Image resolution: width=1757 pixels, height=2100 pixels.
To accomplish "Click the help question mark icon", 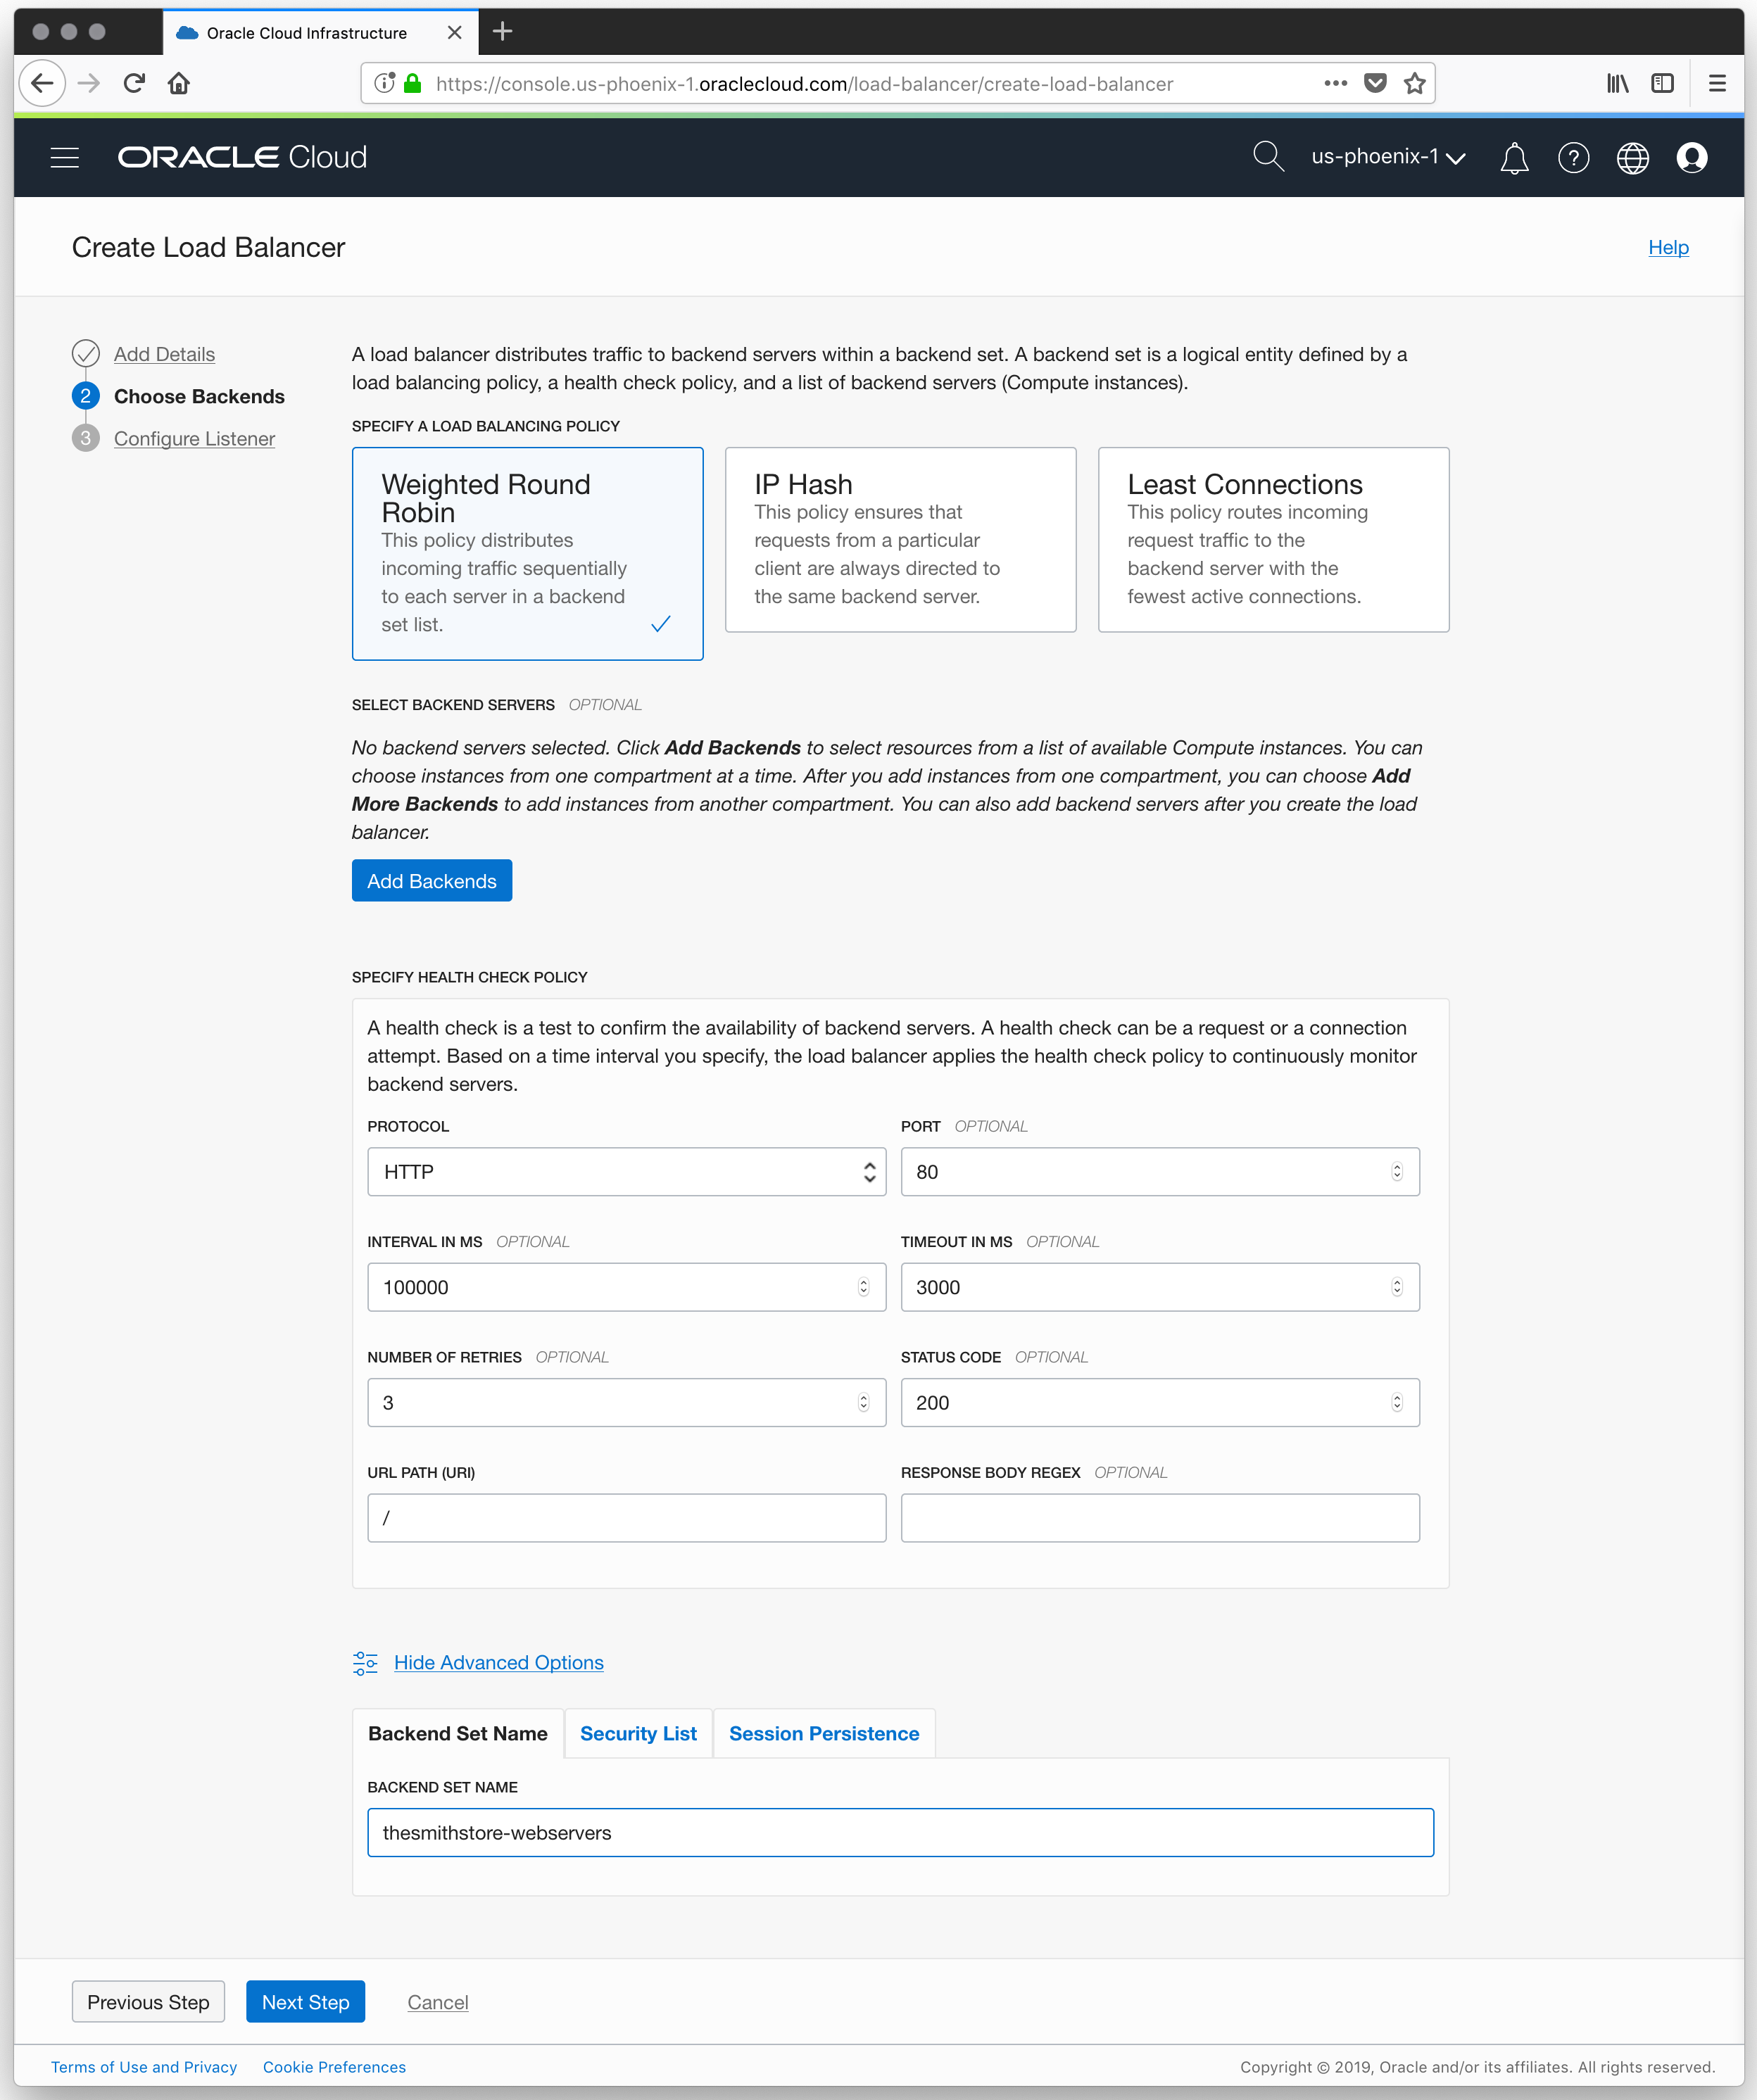I will (x=1573, y=158).
